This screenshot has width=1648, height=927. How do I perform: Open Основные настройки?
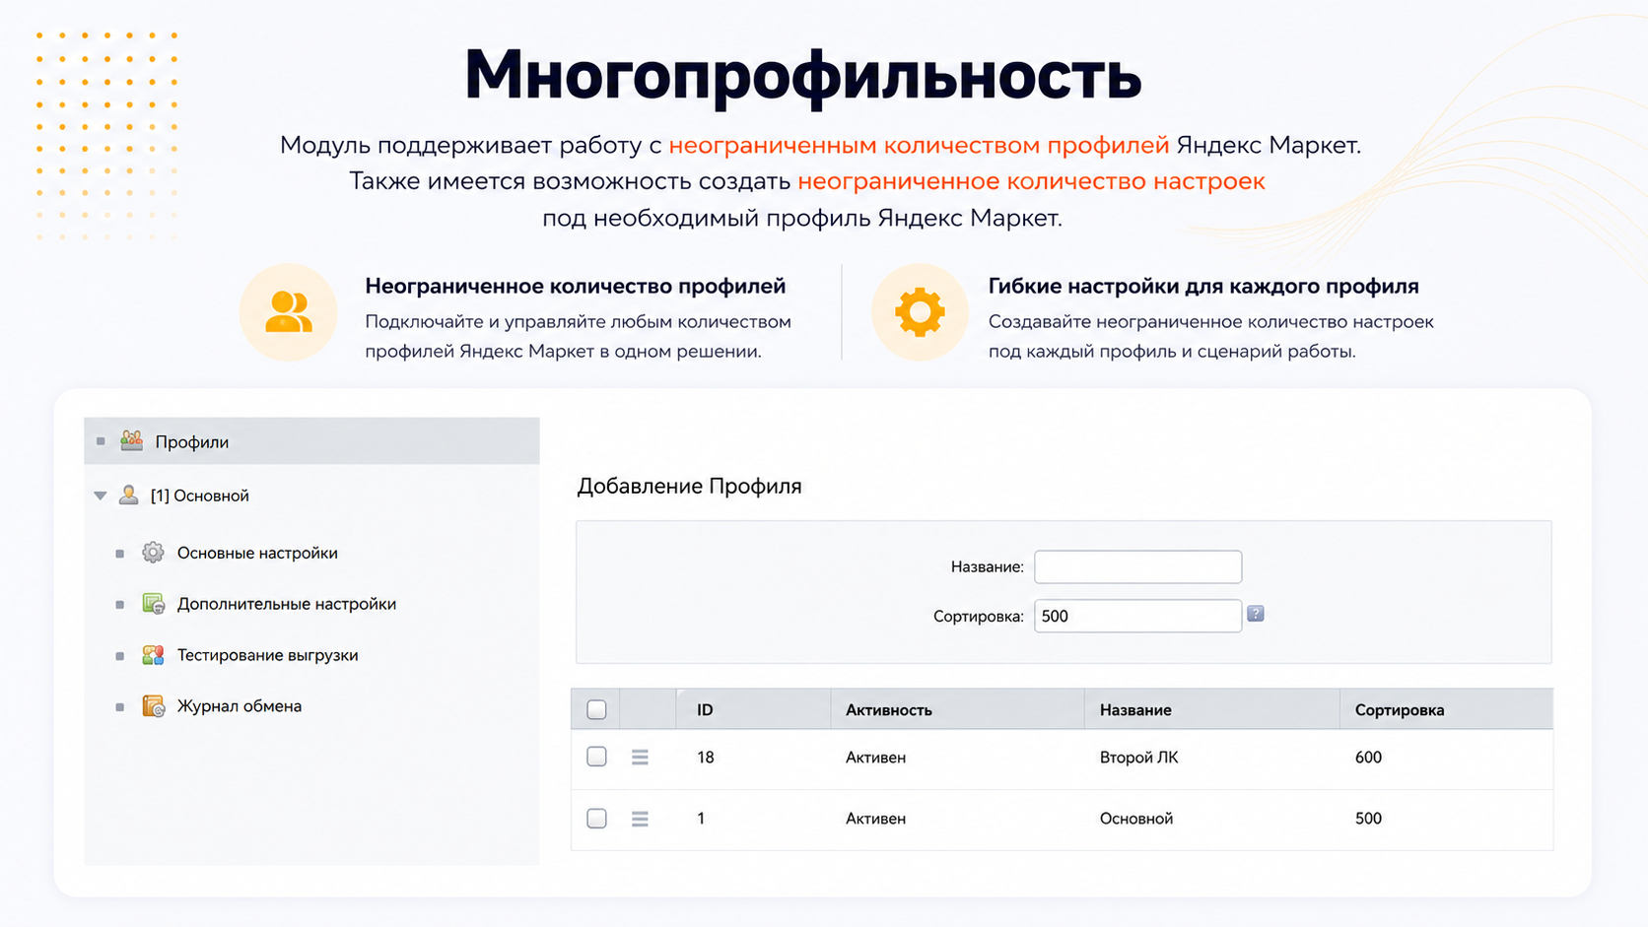[257, 553]
